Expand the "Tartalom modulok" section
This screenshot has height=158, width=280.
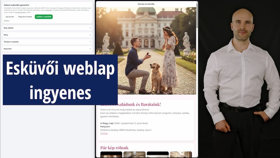47,42
